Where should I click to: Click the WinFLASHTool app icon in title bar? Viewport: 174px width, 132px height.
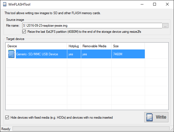tap(5, 4)
